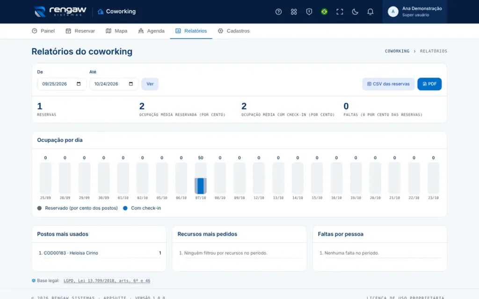Open the Agenda tab
The width and height of the screenshot is (479, 299).
click(x=151, y=31)
